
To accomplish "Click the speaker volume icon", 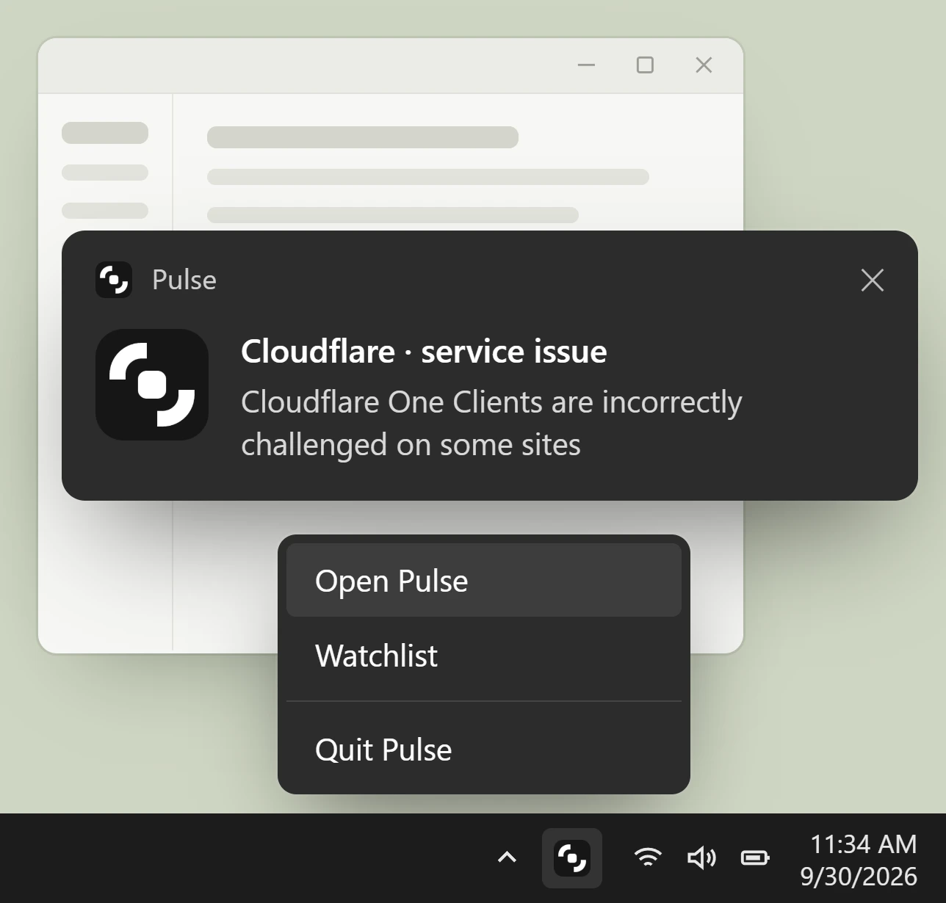I will (x=701, y=857).
